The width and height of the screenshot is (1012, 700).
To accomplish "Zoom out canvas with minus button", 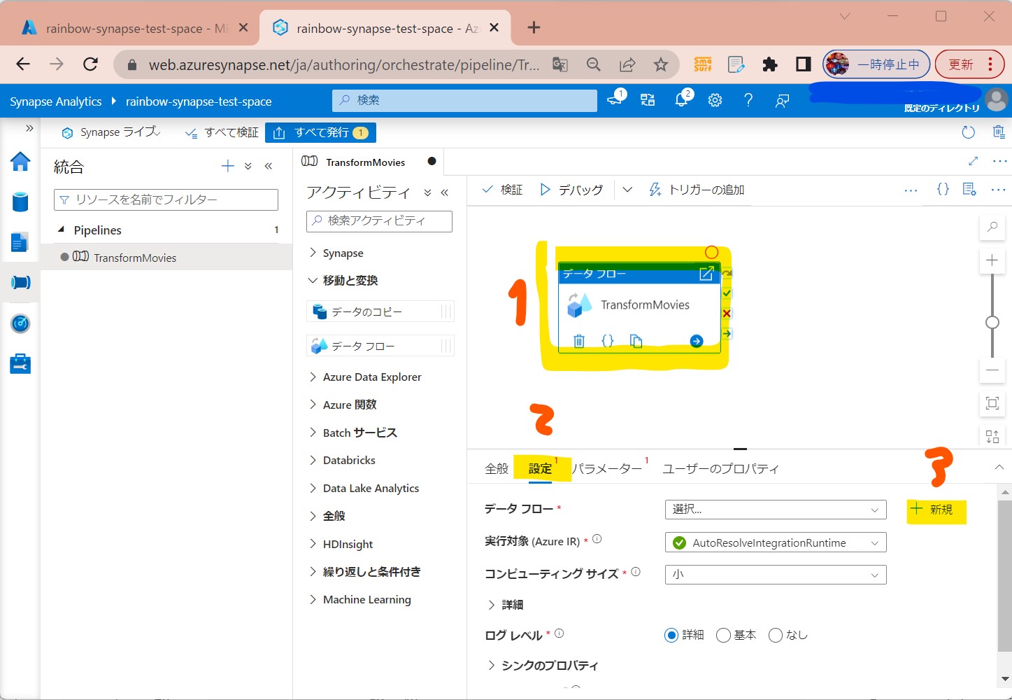I will (x=992, y=370).
